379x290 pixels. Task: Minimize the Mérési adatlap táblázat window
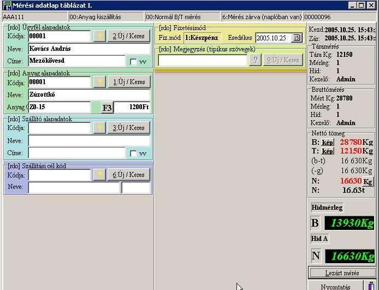pyautogui.click(x=352, y=5)
